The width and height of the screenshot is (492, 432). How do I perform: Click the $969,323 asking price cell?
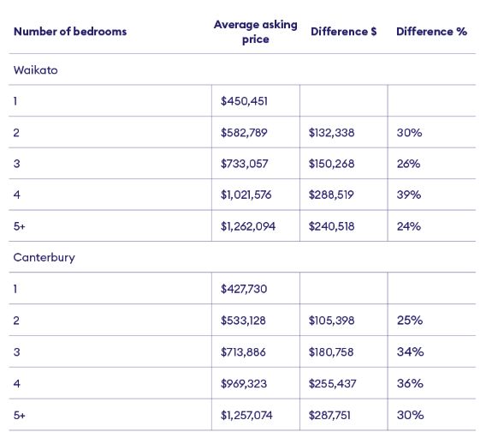244,384
